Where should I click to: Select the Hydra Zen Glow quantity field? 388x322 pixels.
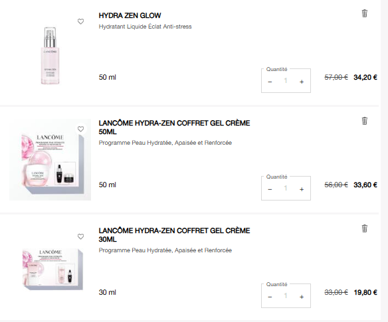[x=286, y=80]
